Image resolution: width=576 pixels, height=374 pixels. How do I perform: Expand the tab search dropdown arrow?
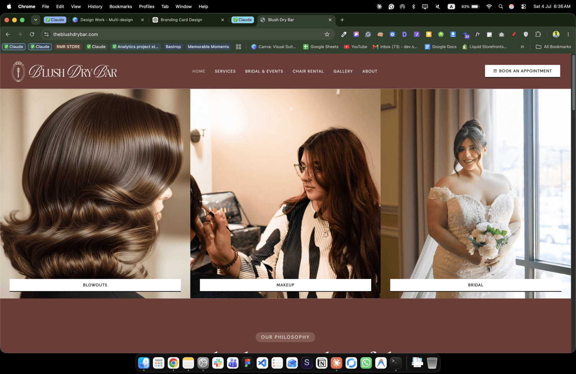tap(35, 20)
